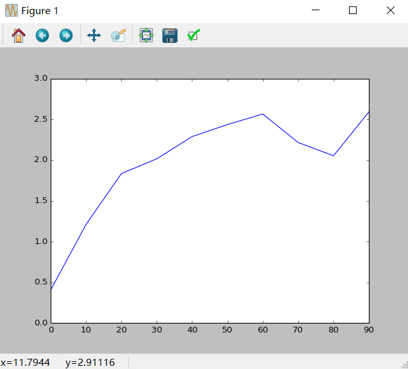Screen dimensions: 408x369
Task: Click y-axis label 3.0
Action: 41,78
